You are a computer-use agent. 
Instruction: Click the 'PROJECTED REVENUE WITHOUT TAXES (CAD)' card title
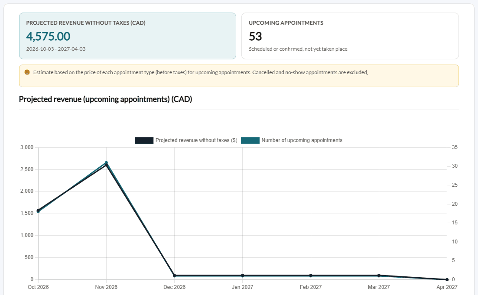pyautogui.click(x=86, y=23)
